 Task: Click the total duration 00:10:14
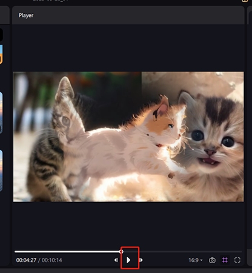point(52,260)
